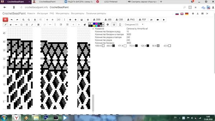Toggle the mobile preview icon
The width and height of the screenshot is (215, 121).
point(120,25)
